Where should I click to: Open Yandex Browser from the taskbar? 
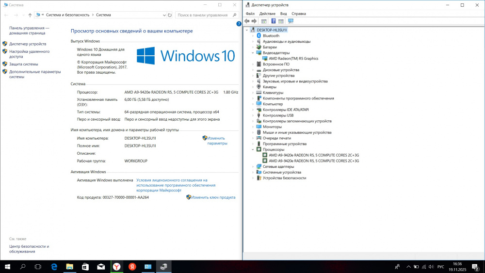pyautogui.click(x=117, y=267)
